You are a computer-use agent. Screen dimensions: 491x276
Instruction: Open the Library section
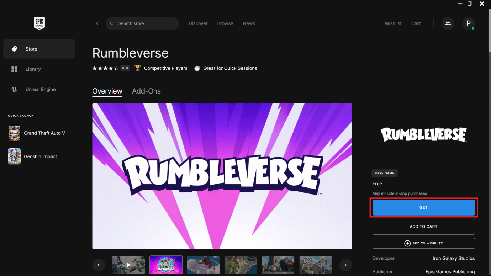pos(39,69)
